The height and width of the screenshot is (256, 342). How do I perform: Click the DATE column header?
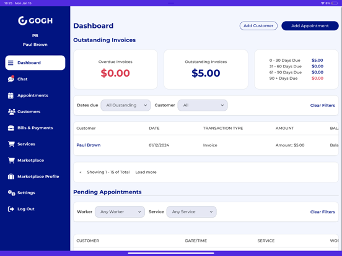(154, 128)
